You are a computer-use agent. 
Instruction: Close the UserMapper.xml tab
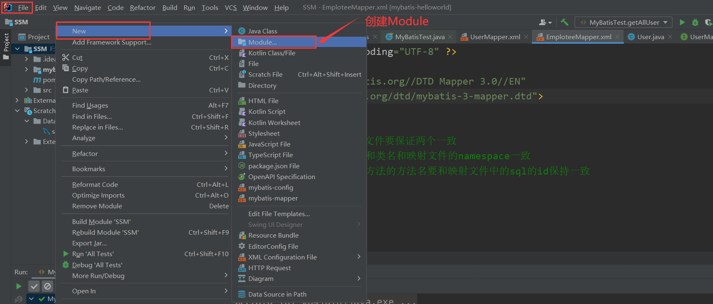(x=526, y=37)
